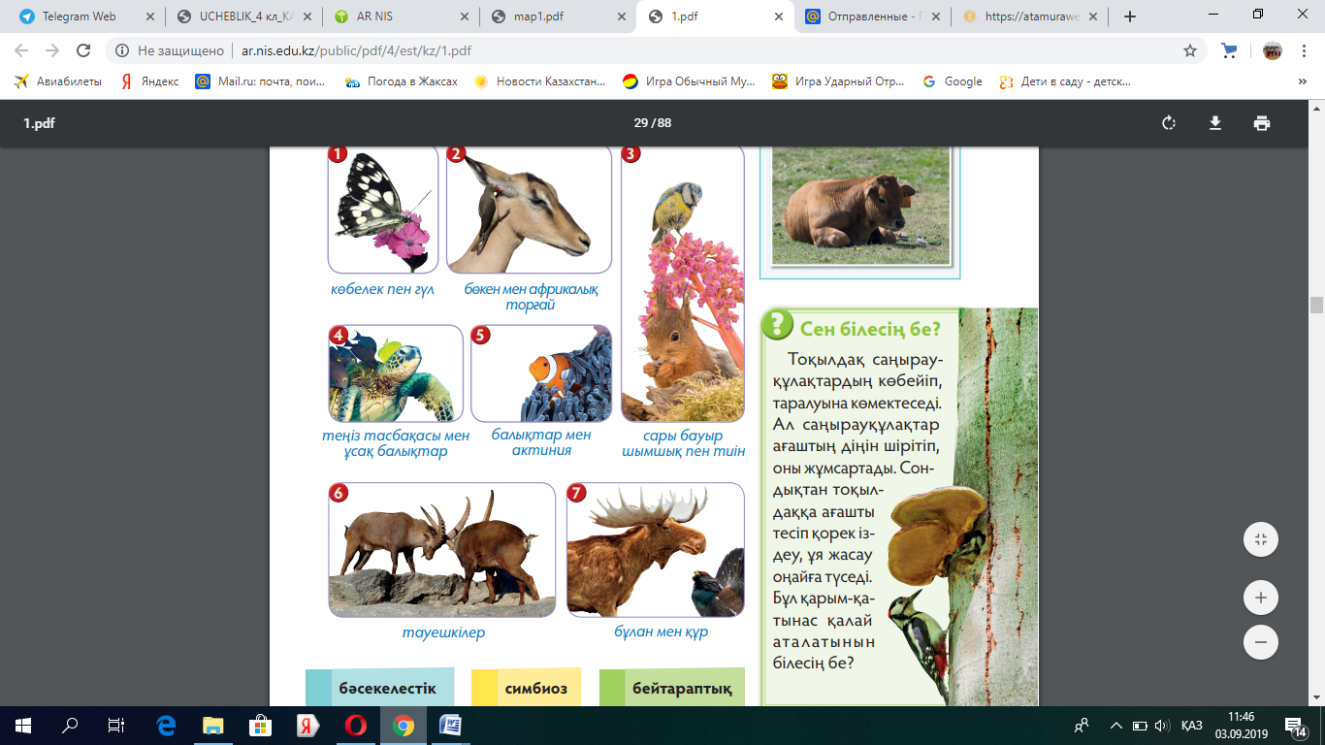Viewport: 1325px width, 745px height.
Task: Go back to the previous page
Action: (x=21, y=50)
